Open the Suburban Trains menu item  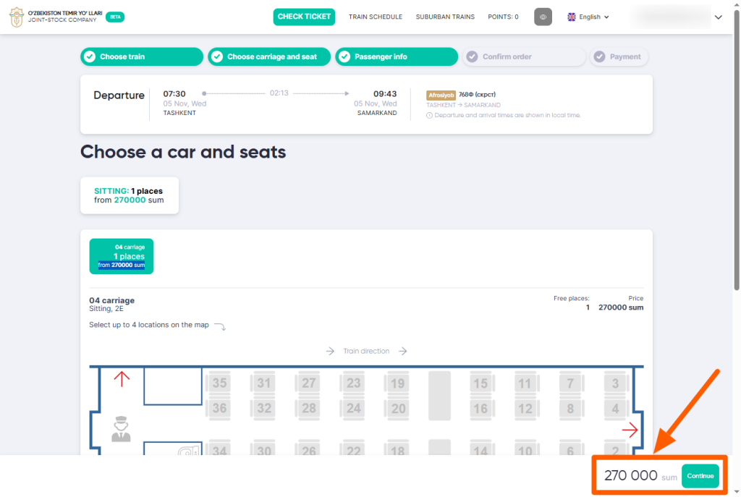(x=445, y=17)
